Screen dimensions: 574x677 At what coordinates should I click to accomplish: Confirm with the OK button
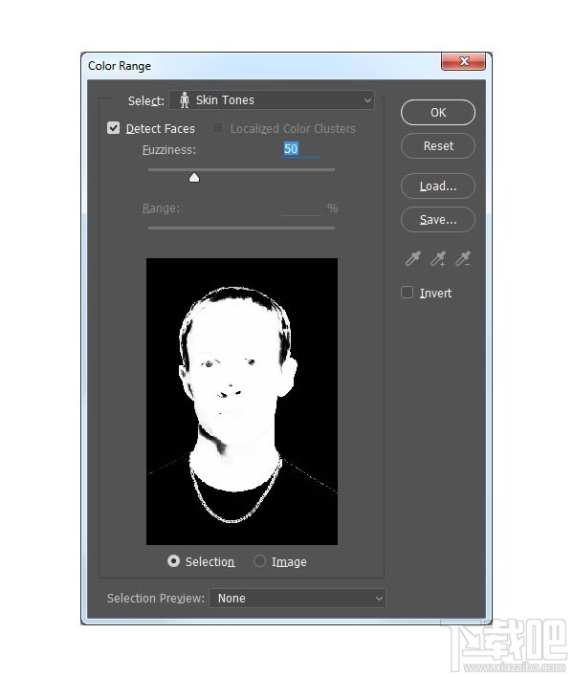tap(438, 112)
